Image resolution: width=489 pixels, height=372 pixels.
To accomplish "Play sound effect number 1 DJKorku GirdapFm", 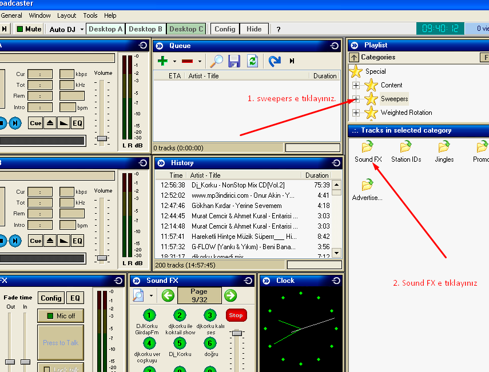I will (x=149, y=315).
